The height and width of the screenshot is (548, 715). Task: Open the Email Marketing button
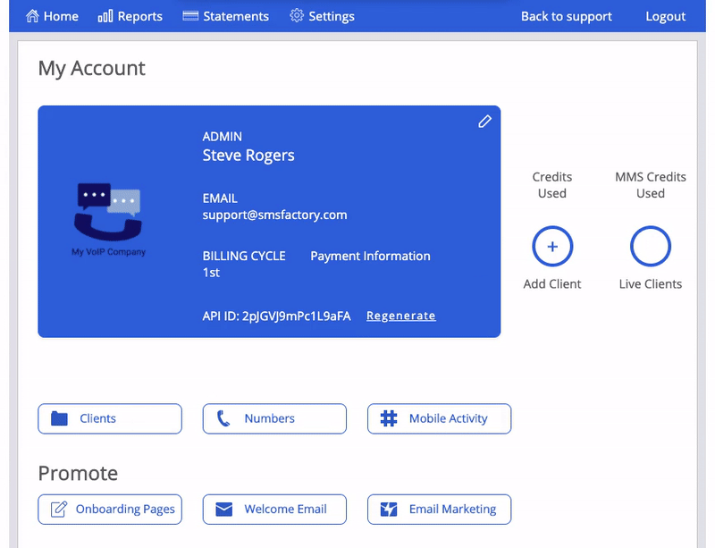pyautogui.click(x=439, y=510)
